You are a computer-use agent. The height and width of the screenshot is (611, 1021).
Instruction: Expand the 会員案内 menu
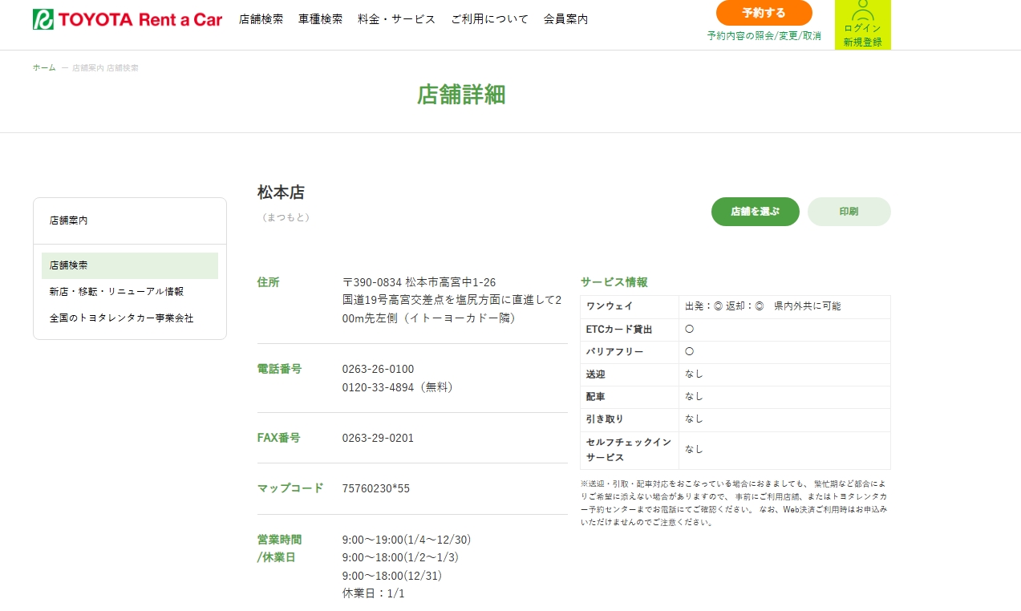tap(565, 19)
